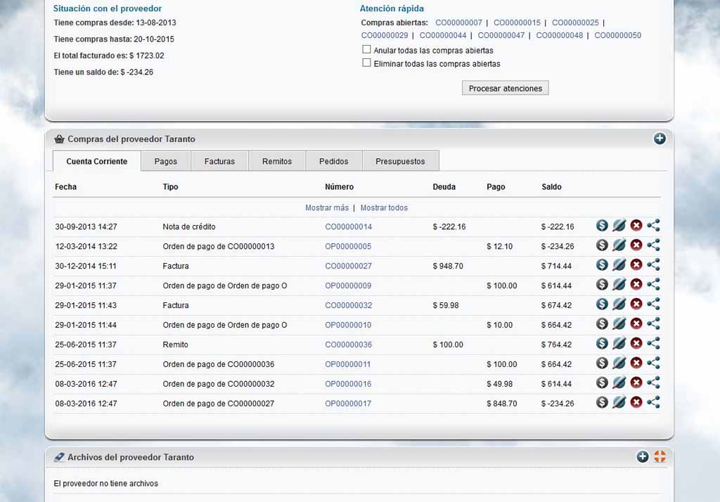The image size is (720, 502).
Task: Switch to the Pagos tab
Action: tap(166, 161)
